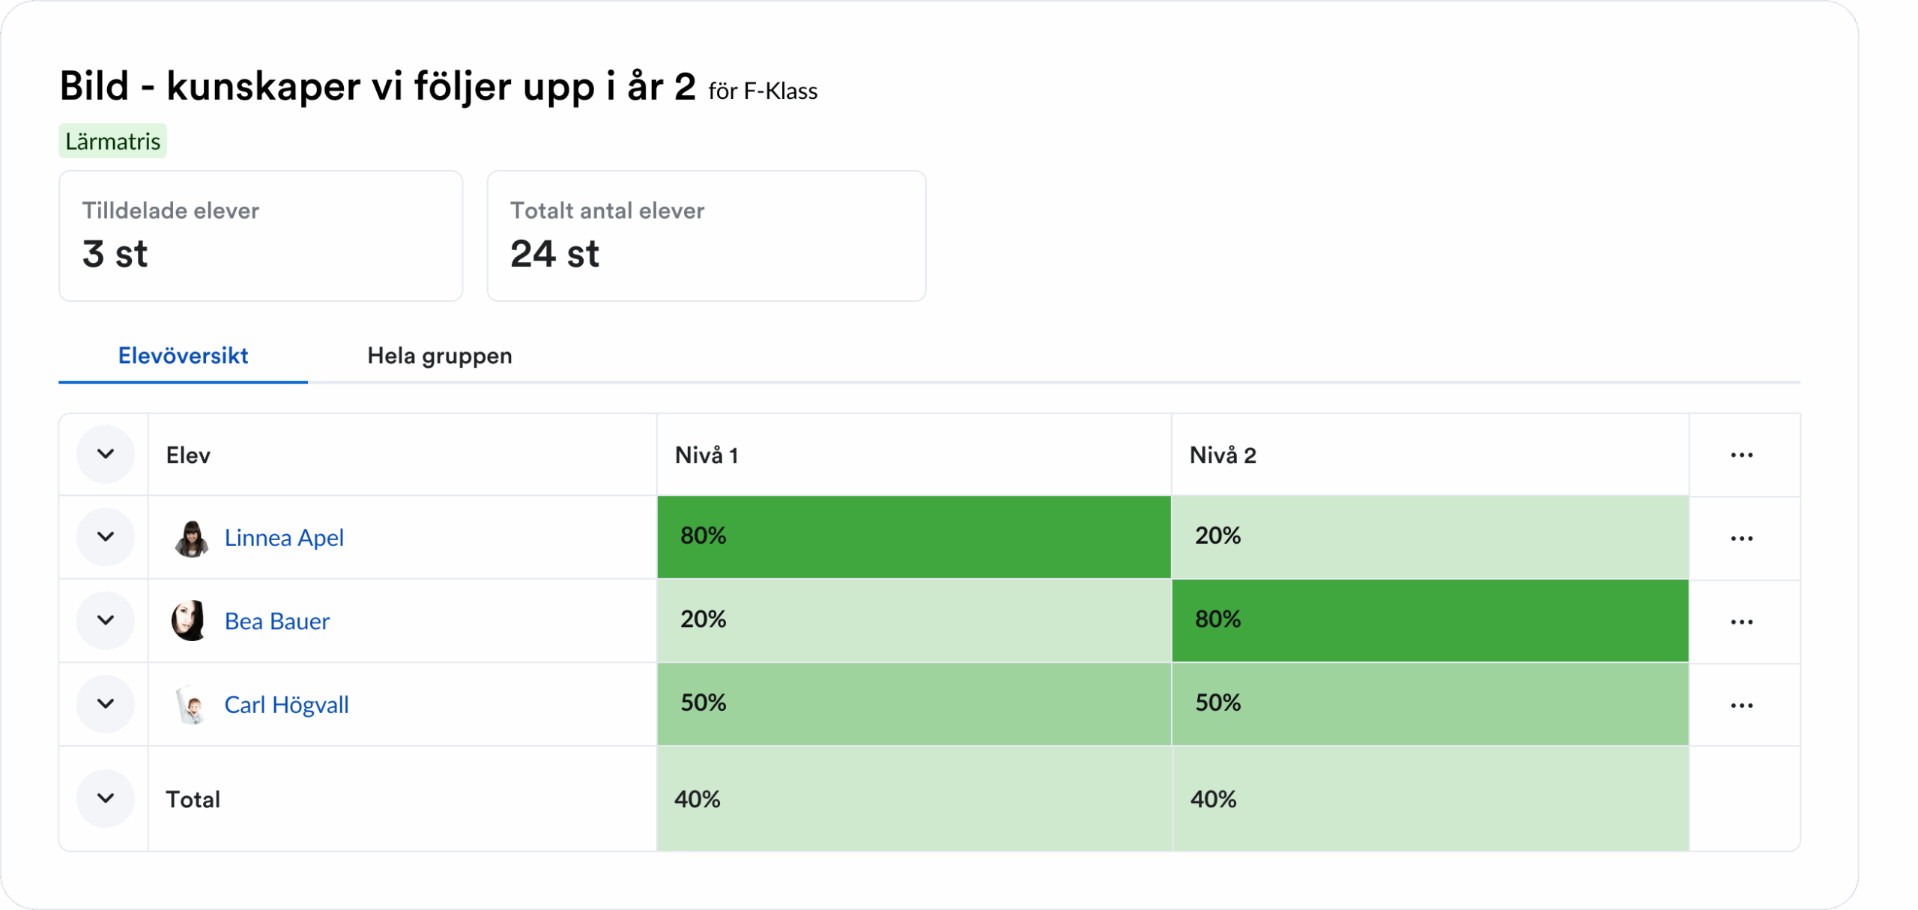1918x910 pixels.
Task: Open the three-dot menu for Linnea Apel
Action: [x=1741, y=539]
